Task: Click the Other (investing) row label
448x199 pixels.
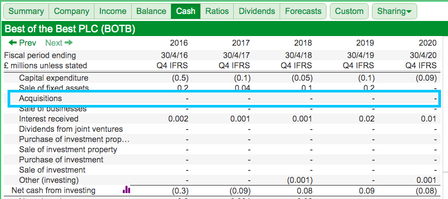Action: click(49, 180)
